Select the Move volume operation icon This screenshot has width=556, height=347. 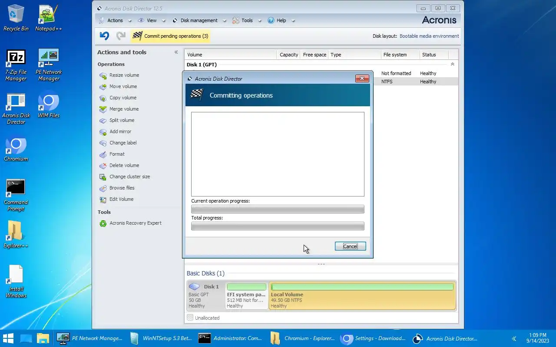click(x=103, y=87)
